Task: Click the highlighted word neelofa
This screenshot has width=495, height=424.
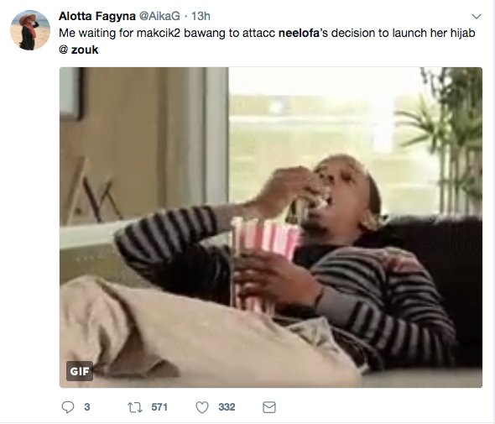Action: (299, 33)
